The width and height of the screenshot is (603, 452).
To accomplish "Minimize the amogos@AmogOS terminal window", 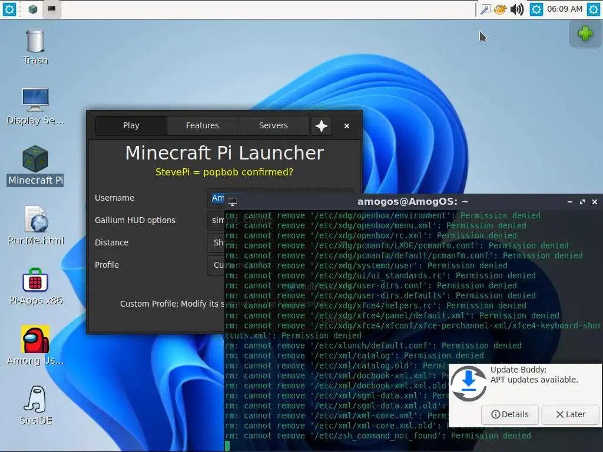I will (x=570, y=202).
